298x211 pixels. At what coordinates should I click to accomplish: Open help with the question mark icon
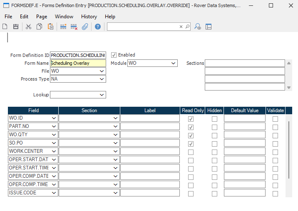[x=98, y=27]
